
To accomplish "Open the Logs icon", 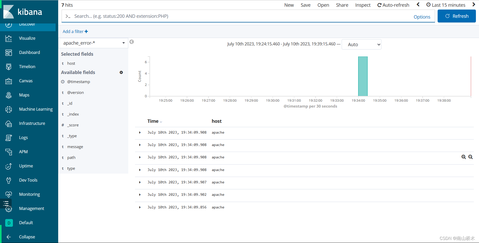I will (9, 138).
